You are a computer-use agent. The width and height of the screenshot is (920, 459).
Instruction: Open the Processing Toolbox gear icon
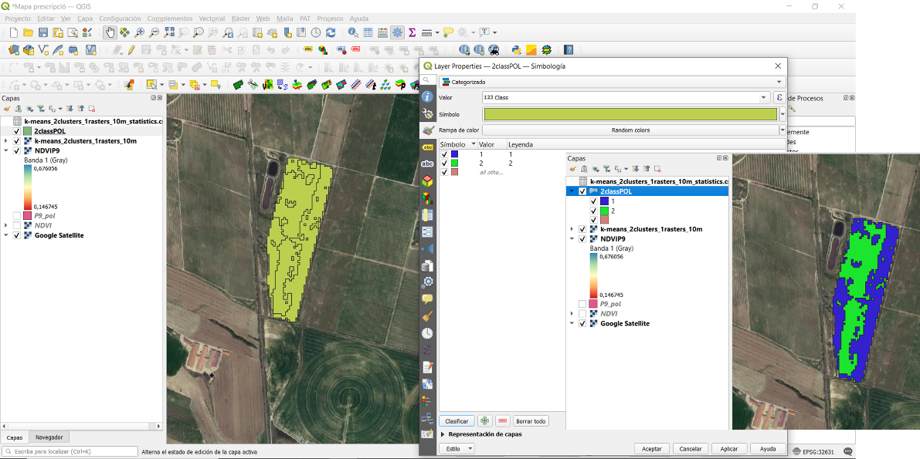pos(397,32)
